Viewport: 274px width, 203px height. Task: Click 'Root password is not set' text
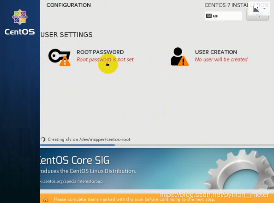[x=105, y=59]
